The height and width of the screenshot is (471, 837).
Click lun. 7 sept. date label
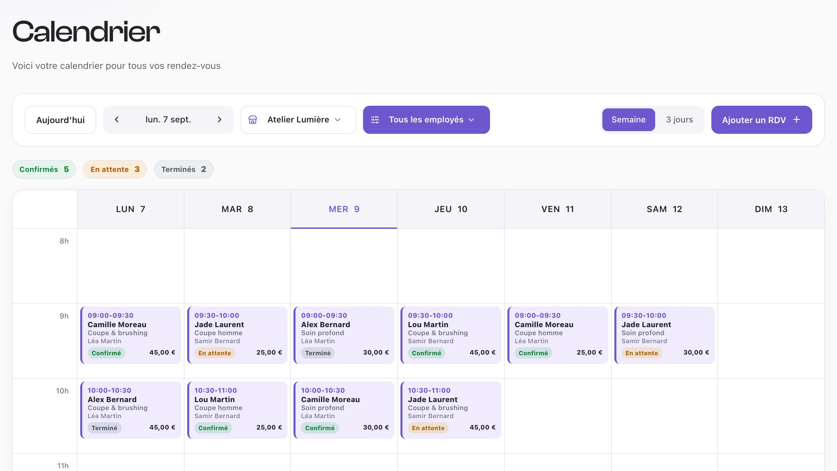(x=168, y=119)
